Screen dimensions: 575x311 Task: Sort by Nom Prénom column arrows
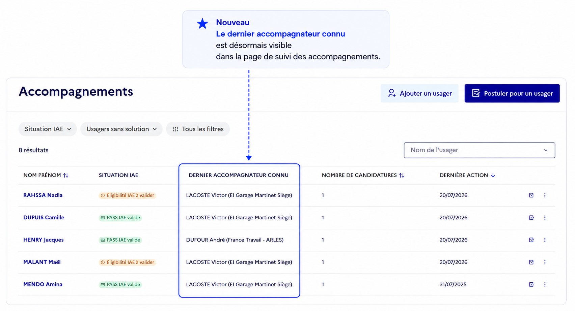coord(66,175)
